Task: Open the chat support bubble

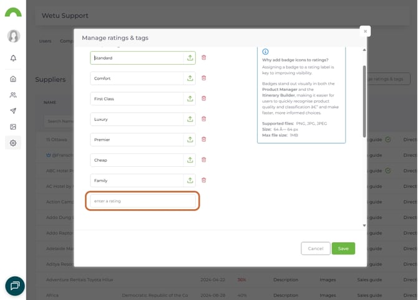Action: [x=15, y=286]
